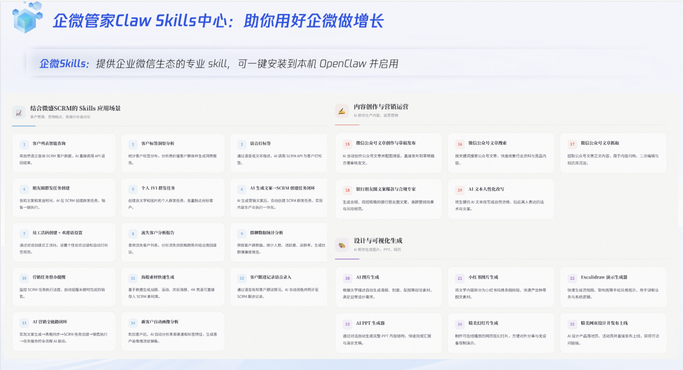Click the blue cube logo icon
Image resolution: width=683 pixels, height=370 pixels.
pyautogui.click(x=29, y=17)
